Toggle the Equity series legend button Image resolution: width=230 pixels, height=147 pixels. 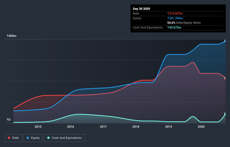[33, 138]
